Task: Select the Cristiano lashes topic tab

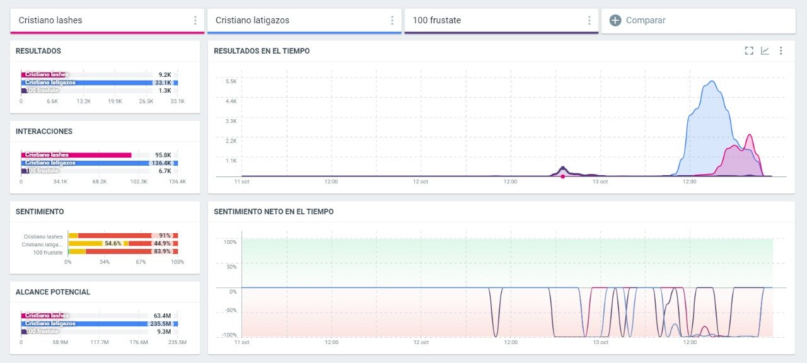Action: [107, 21]
